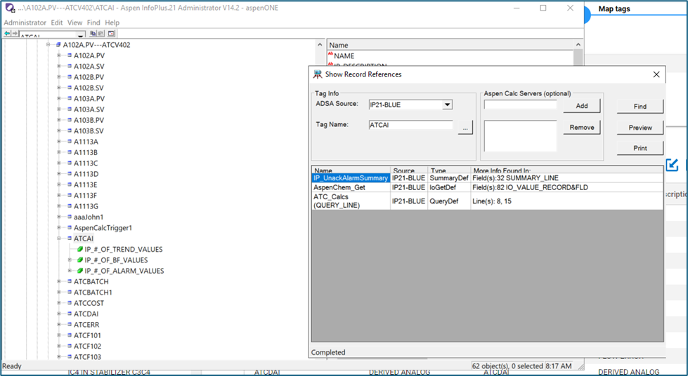Click the record icon beside ATCERR
The image size is (688, 376).
(x=70, y=325)
